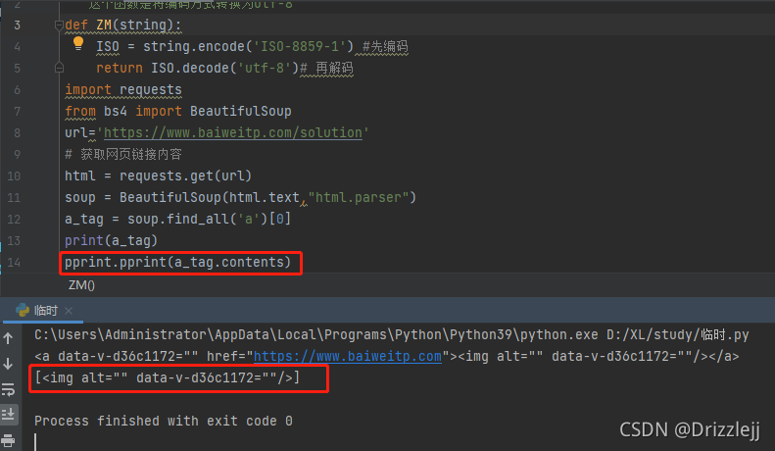Click the gutter at line number 3
775x451 pixels.
click(18, 25)
